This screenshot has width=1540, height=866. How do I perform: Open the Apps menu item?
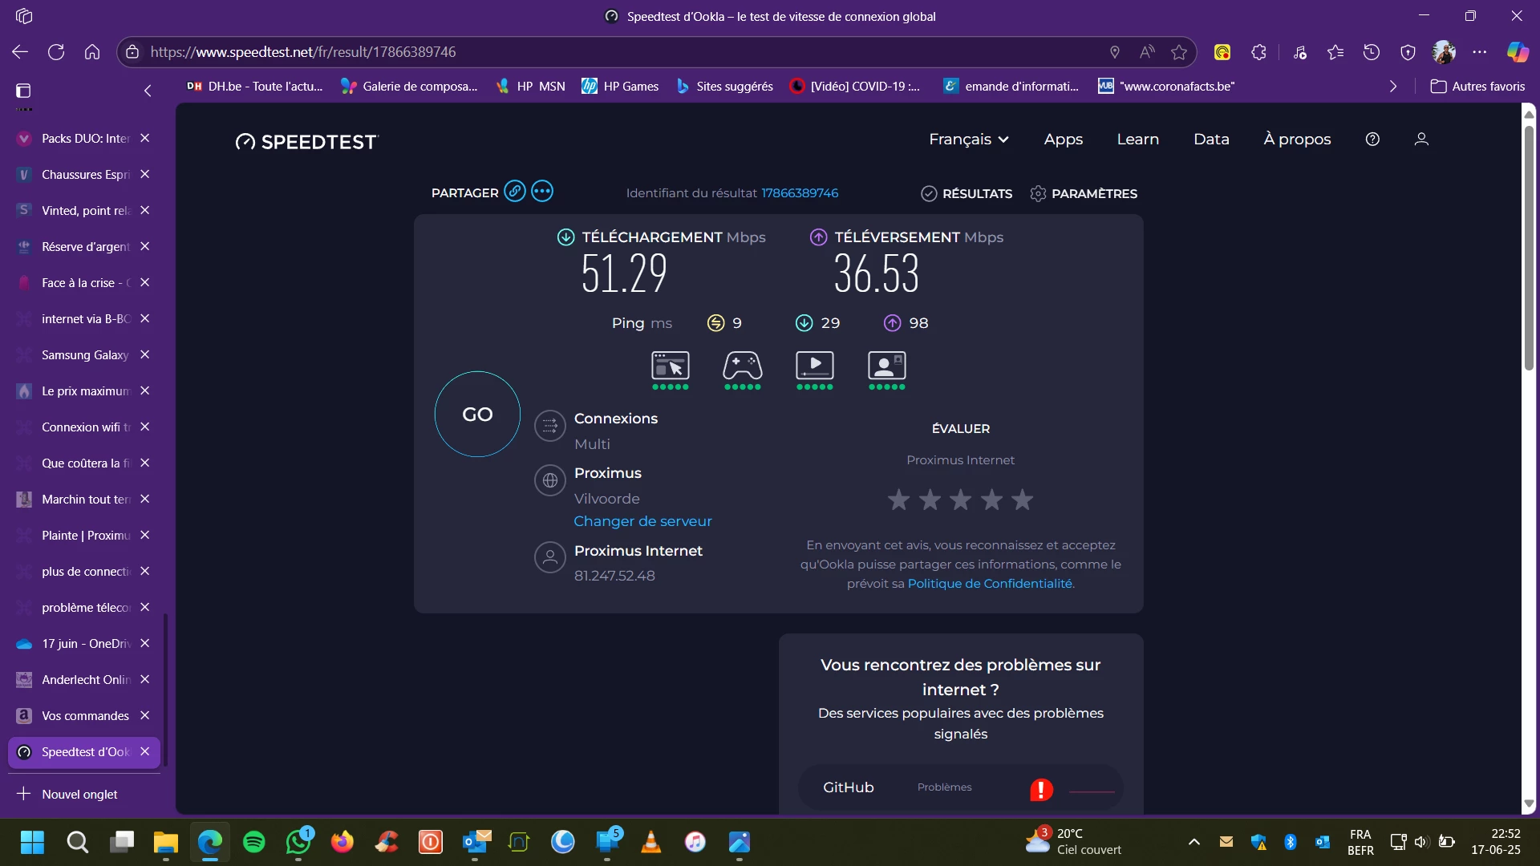1063,140
